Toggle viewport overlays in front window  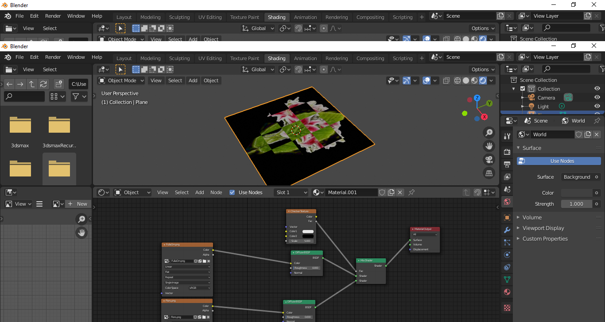click(x=427, y=80)
